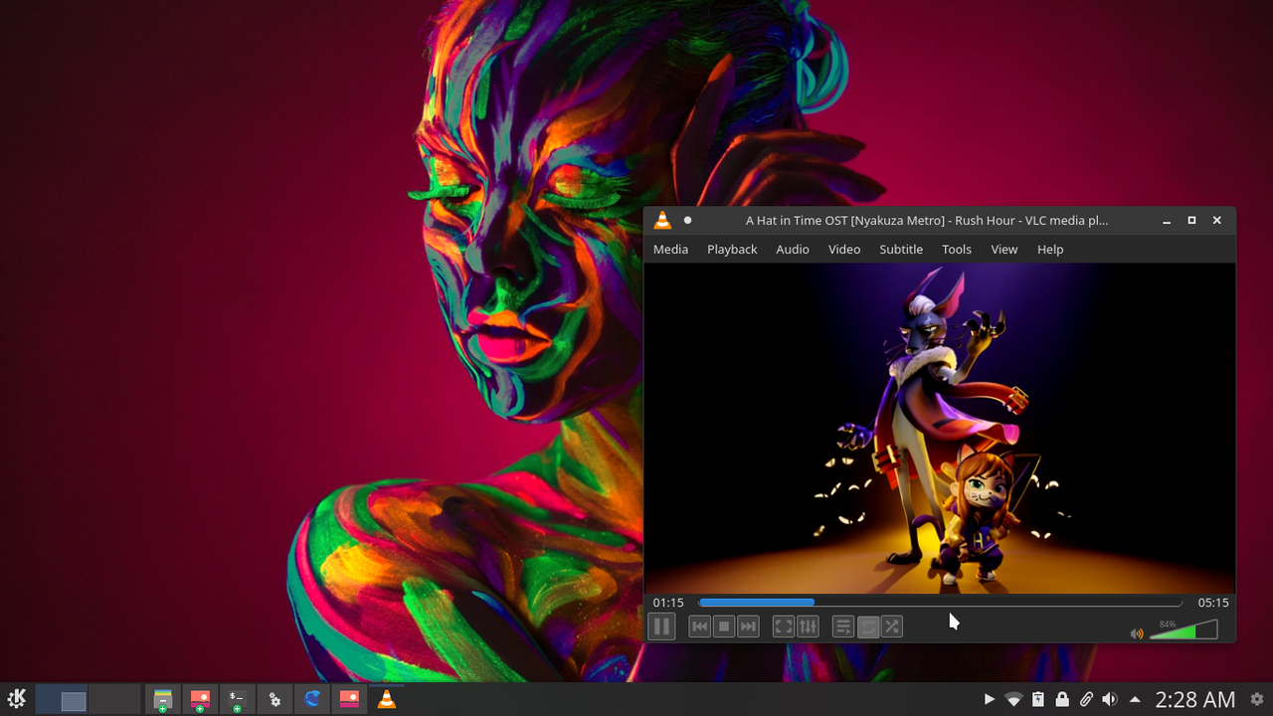Open the Media menu
This screenshot has height=716, width=1273.
click(670, 249)
